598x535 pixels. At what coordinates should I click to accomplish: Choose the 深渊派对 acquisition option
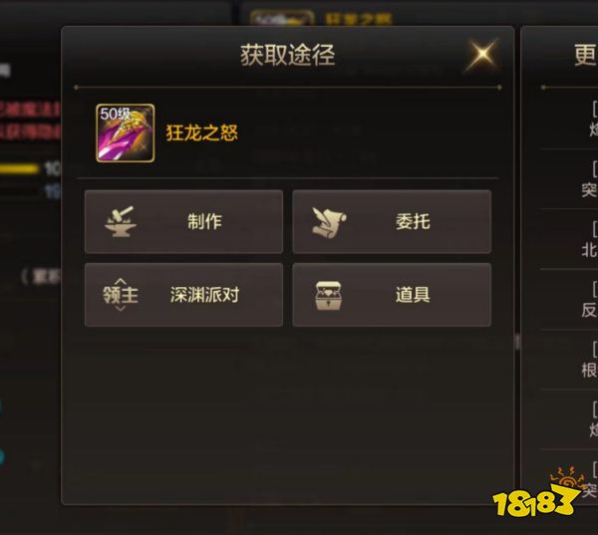pyautogui.click(x=183, y=295)
